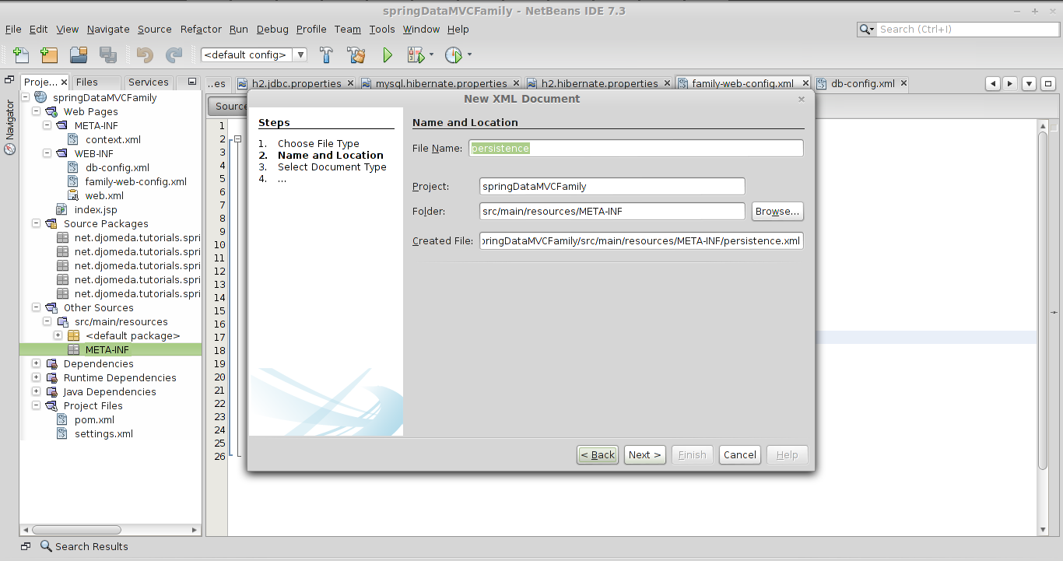Click the editor vertical scrollbar

1043,300
